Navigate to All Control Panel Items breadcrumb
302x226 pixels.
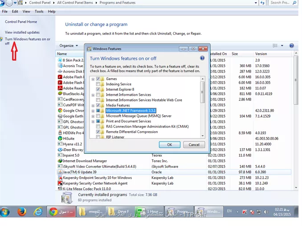tap(75, 3)
